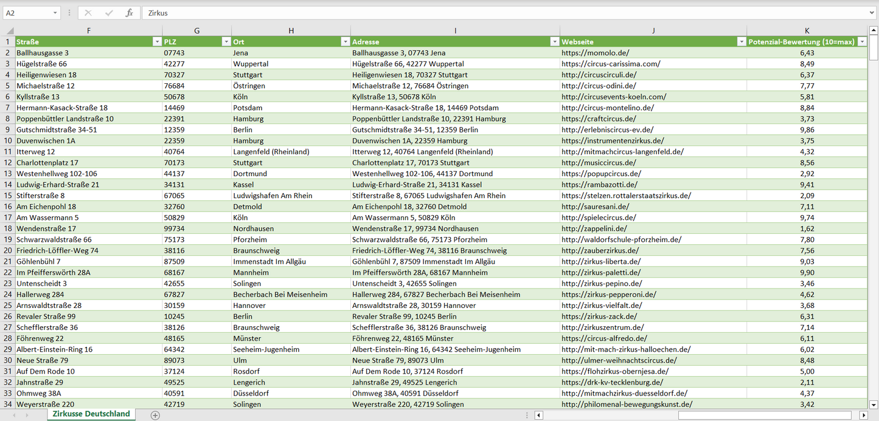The image size is (879, 421).
Task: Expand the formula bar with the chevron
Action: tap(872, 13)
